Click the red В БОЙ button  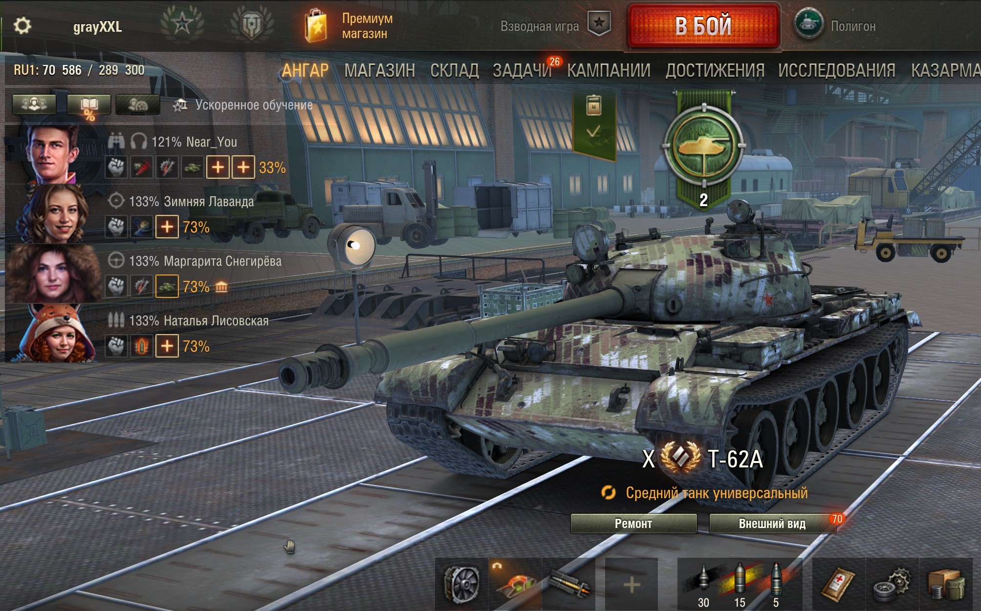[x=703, y=26]
